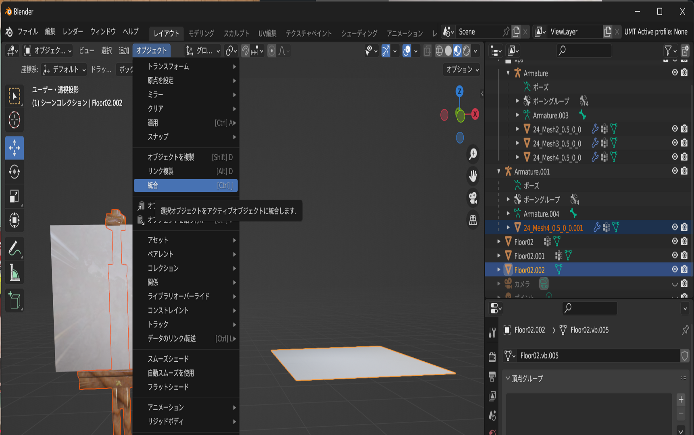Add vertex group with plus button
Viewport: 694px width, 435px height.
681,400
